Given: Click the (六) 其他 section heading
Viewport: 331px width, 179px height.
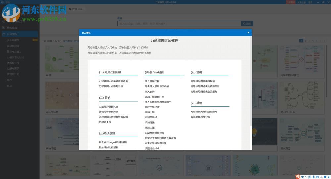Looking at the screenshot, I should 196,103.
